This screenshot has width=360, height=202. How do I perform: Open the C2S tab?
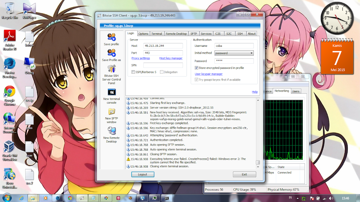pos(218,34)
